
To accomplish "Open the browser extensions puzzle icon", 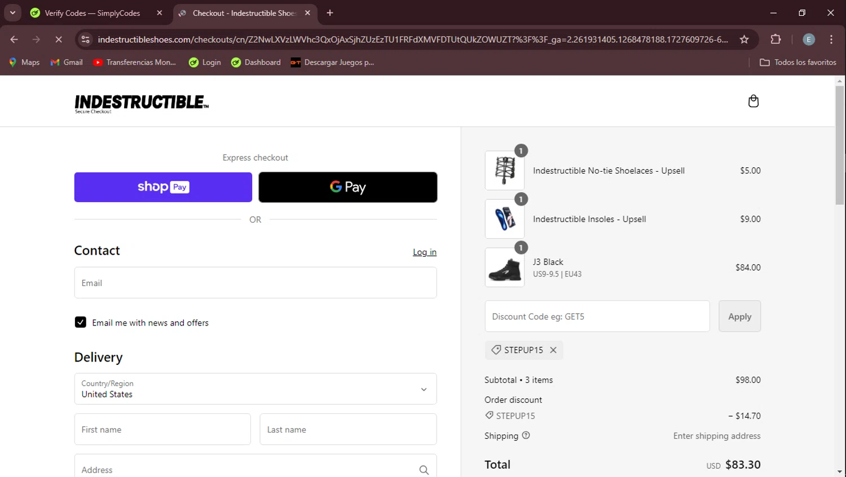I will 775,39.
